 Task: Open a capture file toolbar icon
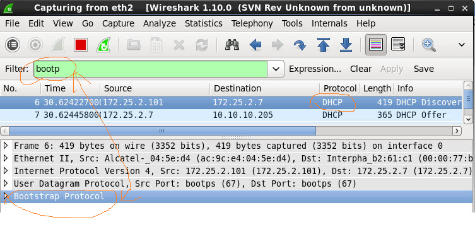pyautogui.click(x=134, y=45)
